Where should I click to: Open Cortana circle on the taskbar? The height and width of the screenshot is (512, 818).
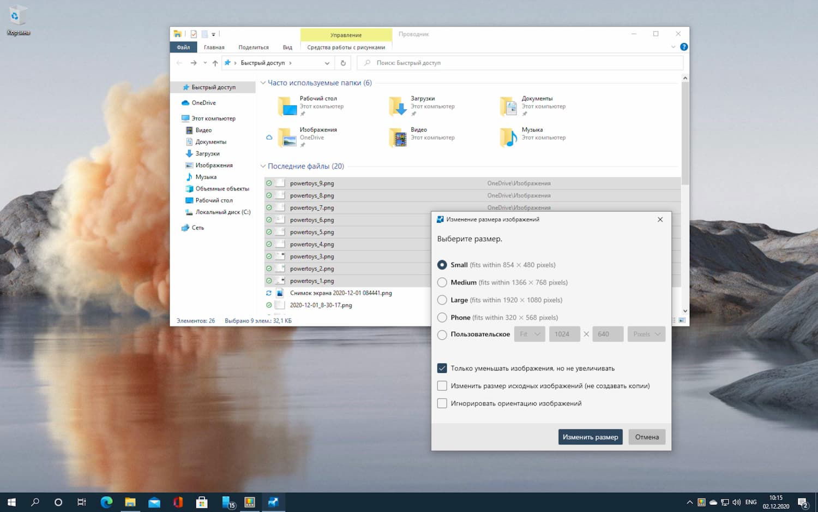click(x=58, y=502)
